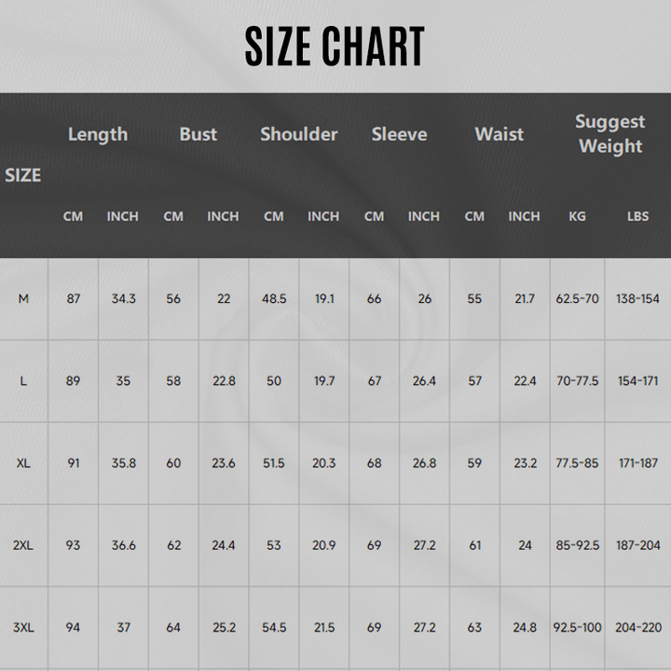Click the 3XL size row label
The image size is (671, 671).
23,627
